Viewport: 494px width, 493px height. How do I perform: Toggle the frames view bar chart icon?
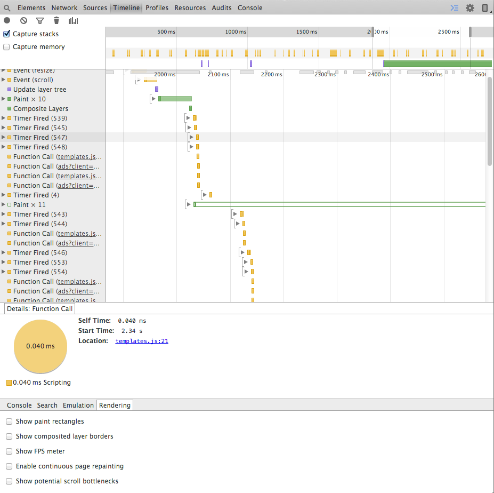click(x=74, y=21)
